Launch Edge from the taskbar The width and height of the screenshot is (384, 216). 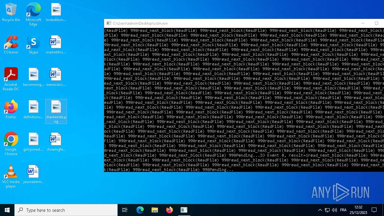(x=140, y=210)
